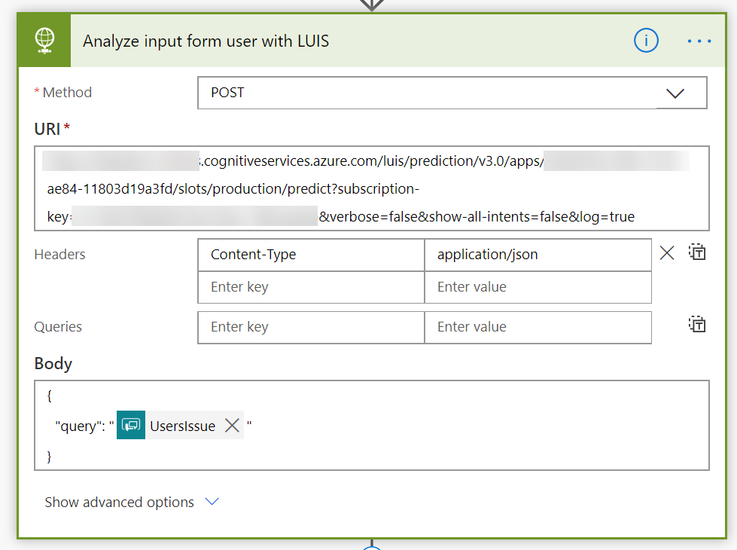Click the UsersIssue dynamic content token icon
Screen dimensions: 737x550
pos(131,425)
